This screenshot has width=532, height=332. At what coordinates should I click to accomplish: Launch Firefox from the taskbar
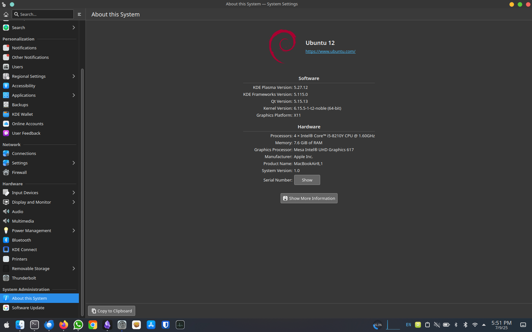click(64, 325)
